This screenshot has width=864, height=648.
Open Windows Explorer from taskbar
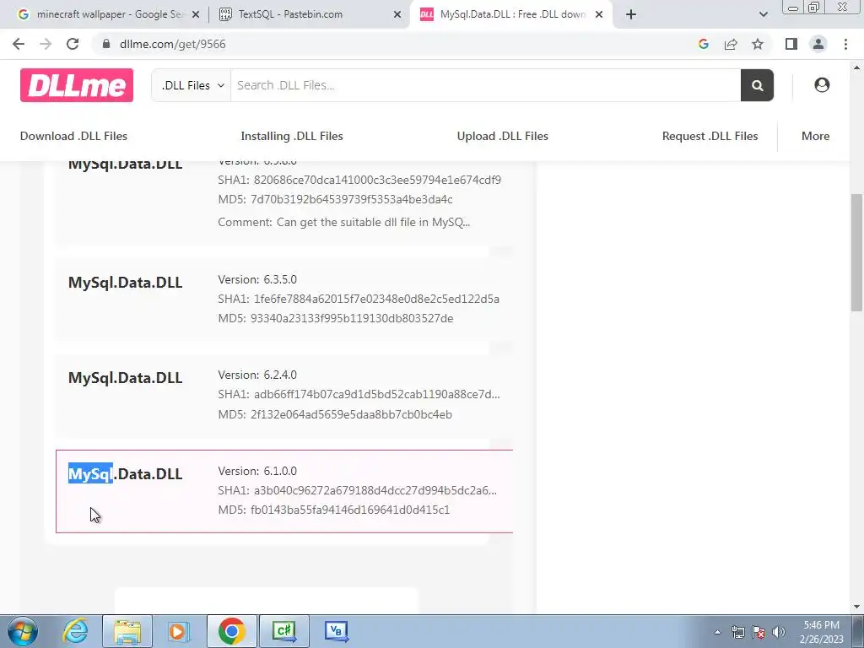click(x=127, y=631)
